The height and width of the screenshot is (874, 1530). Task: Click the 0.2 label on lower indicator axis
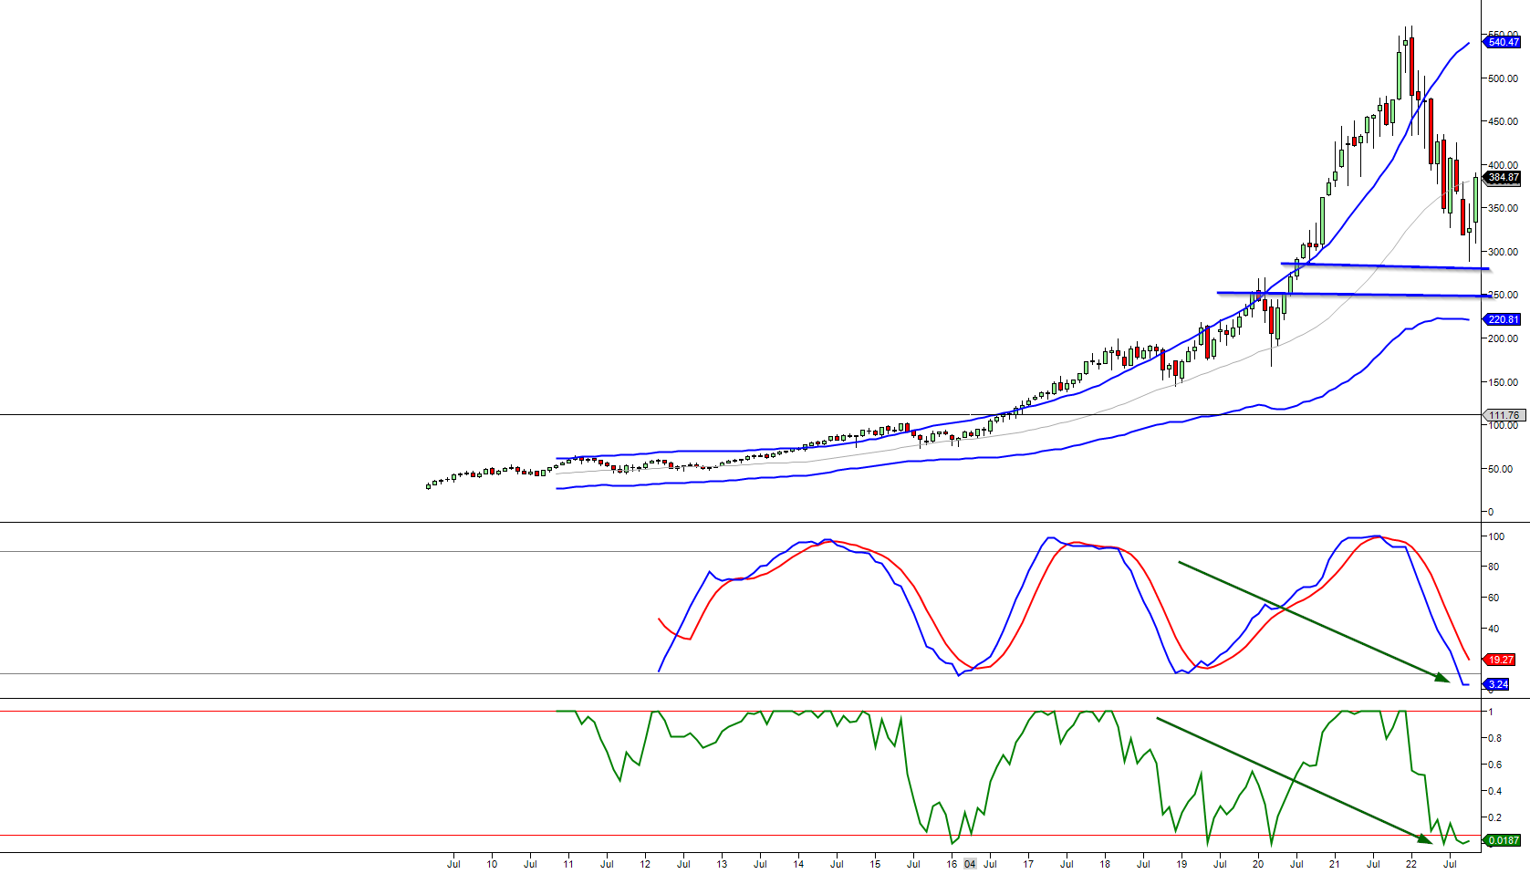1495,817
